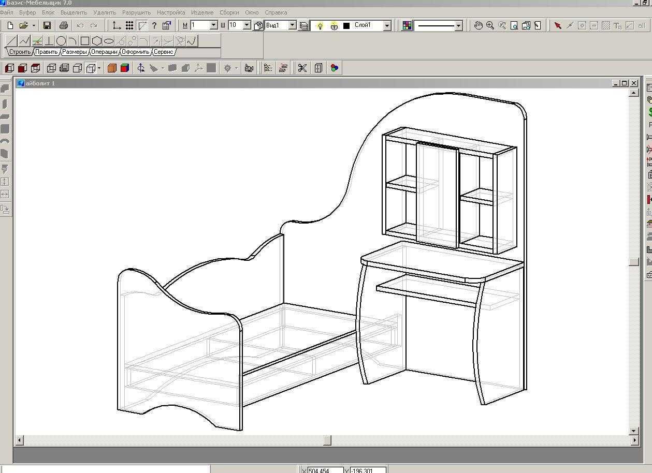The width and height of the screenshot is (652, 473).
Task: Toggle the orthogonal snap mode button
Action: 117,25
